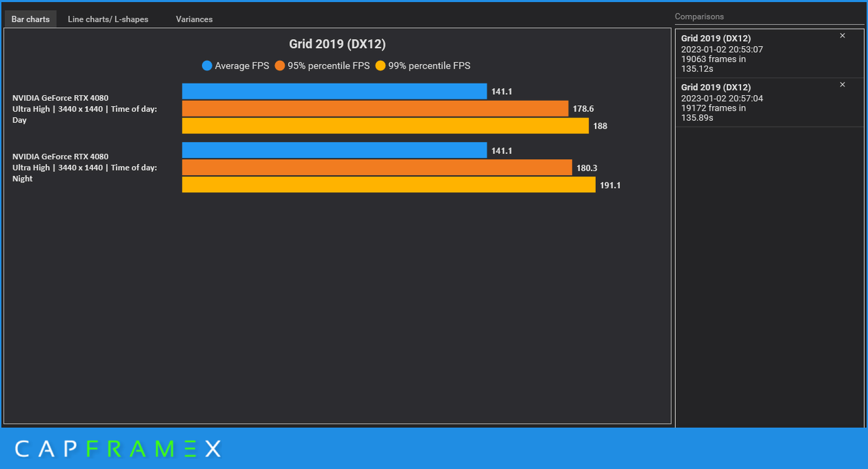
Task: Select the Day 99% percentile bar 188
Action: (385, 126)
